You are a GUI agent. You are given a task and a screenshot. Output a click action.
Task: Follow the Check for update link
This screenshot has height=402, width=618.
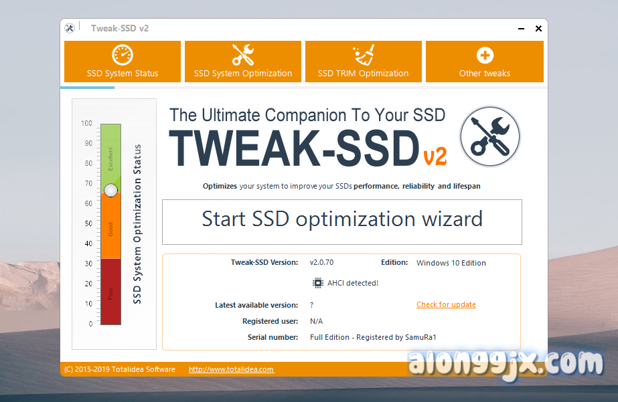click(446, 304)
